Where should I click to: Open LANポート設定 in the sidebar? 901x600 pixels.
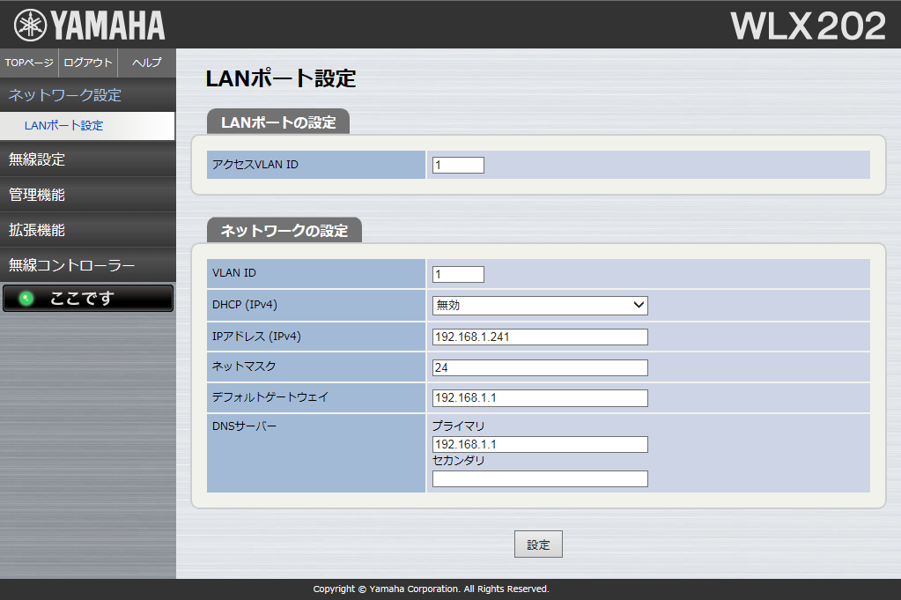coord(63,126)
